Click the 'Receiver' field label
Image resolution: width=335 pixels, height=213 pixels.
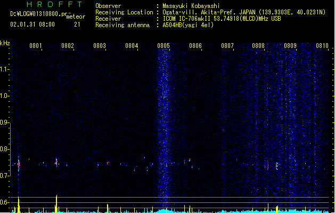pos(108,19)
